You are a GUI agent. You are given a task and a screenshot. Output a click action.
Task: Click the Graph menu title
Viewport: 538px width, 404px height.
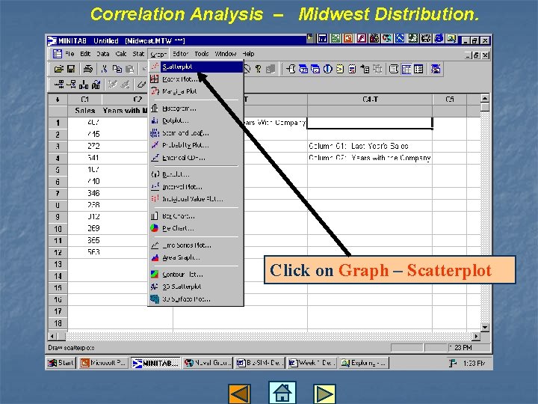tap(158, 55)
